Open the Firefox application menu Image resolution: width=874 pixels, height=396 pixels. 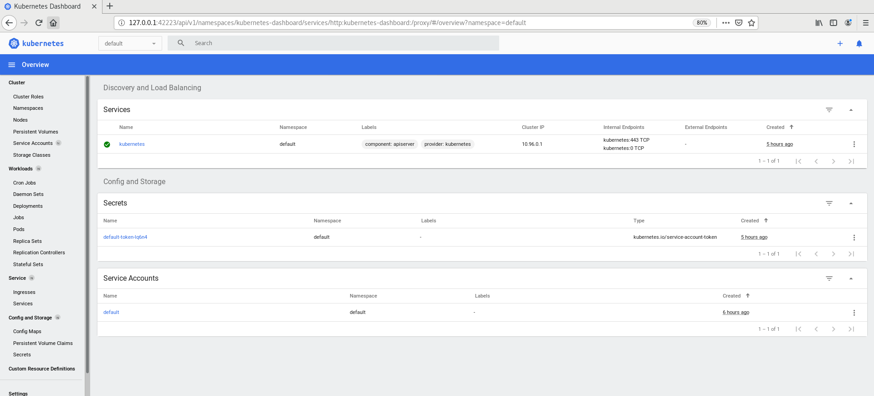click(x=866, y=23)
